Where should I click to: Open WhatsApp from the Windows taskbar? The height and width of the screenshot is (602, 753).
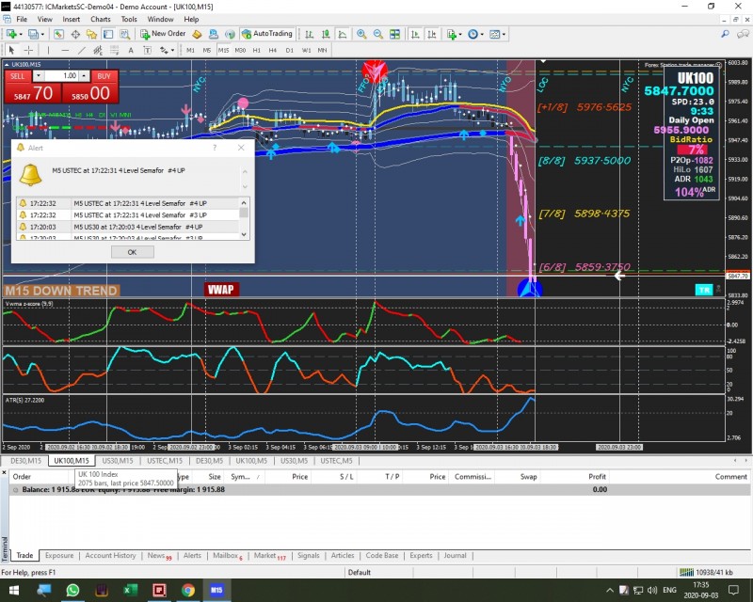[72, 590]
